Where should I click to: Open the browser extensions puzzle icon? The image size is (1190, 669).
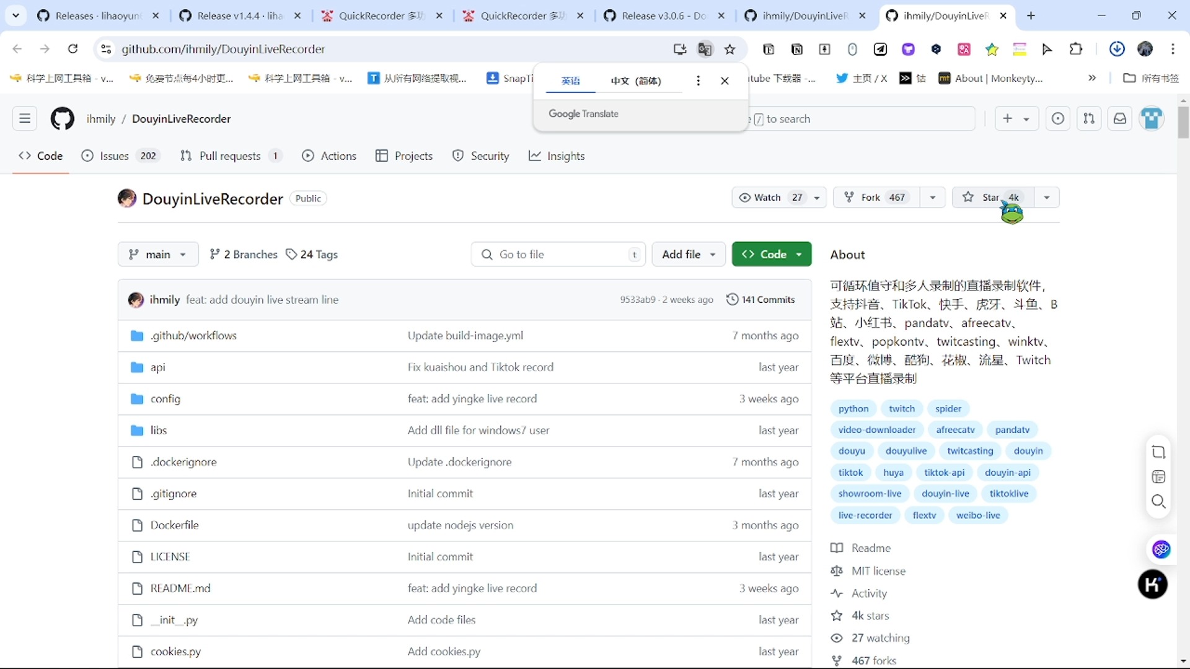coord(1076,49)
